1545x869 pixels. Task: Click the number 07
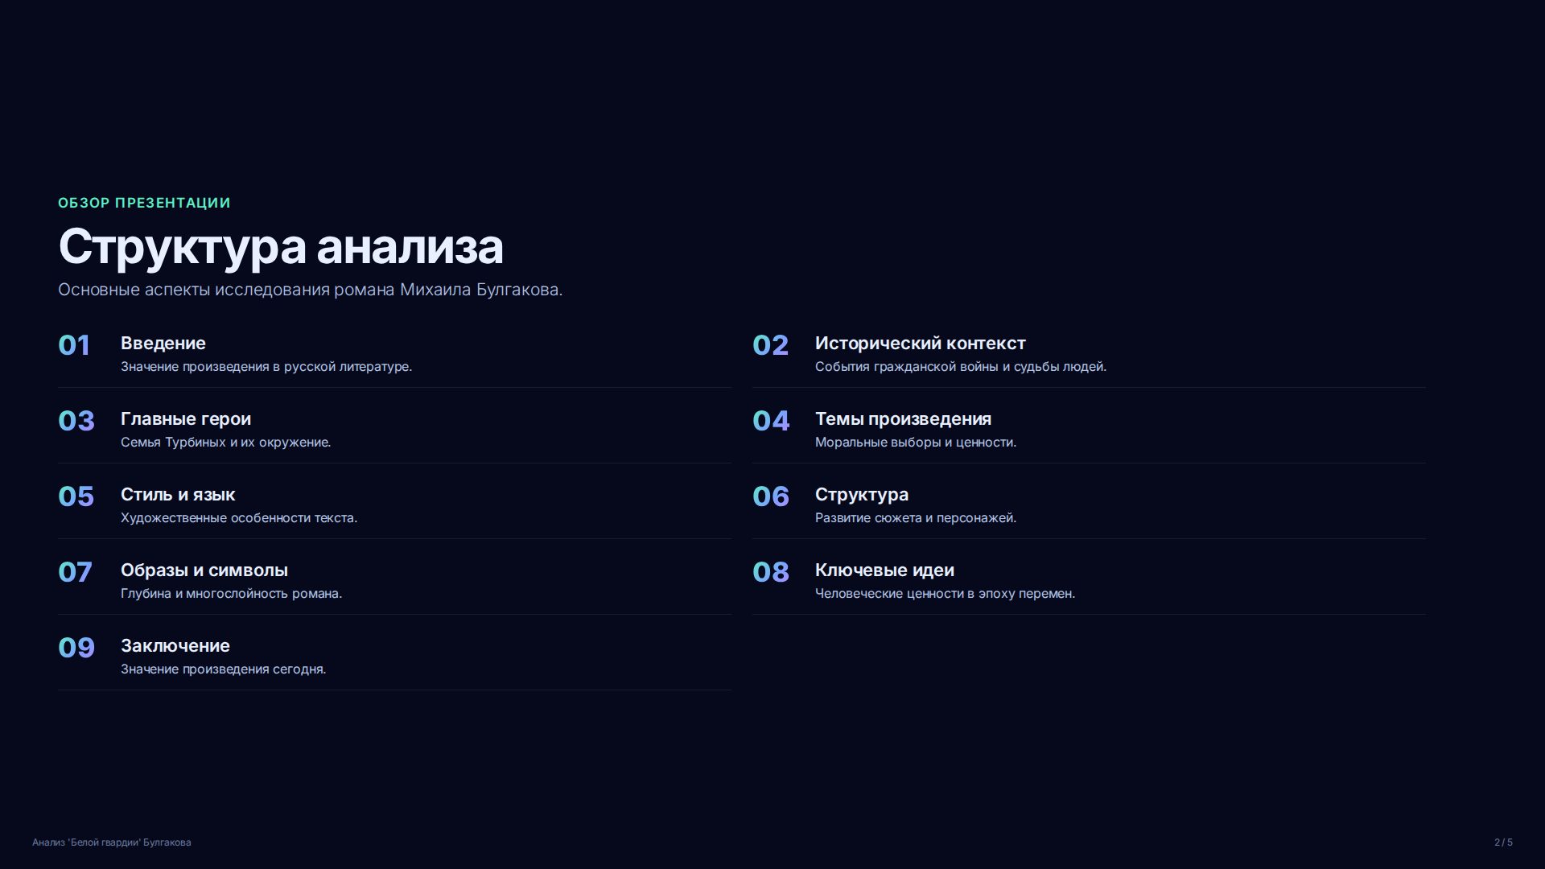tap(76, 572)
